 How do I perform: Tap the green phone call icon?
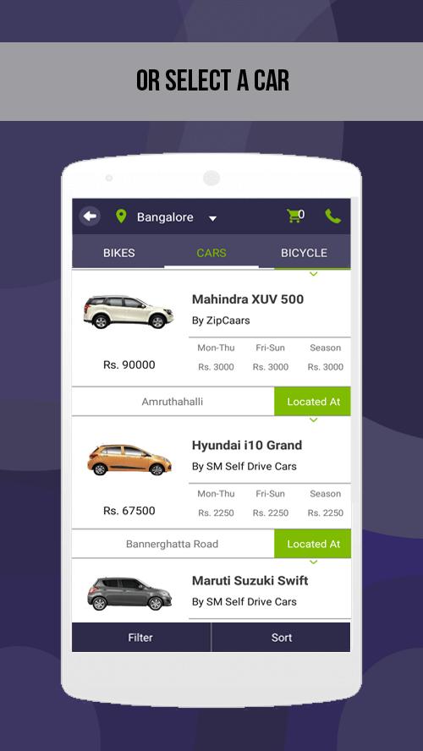point(333,217)
